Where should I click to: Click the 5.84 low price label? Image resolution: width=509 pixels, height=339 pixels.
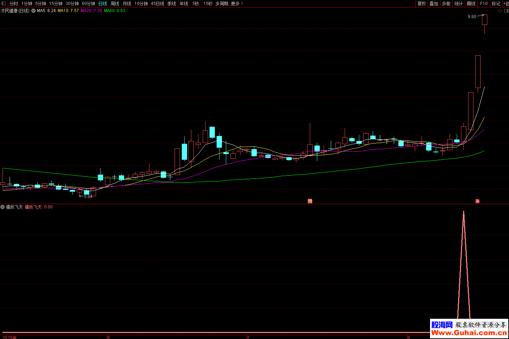tap(88, 196)
